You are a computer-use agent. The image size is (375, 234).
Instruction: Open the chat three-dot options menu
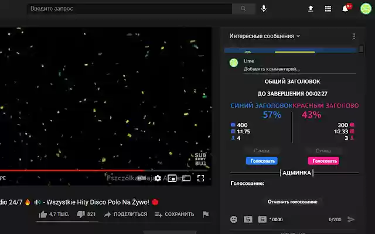pyautogui.click(x=354, y=36)
